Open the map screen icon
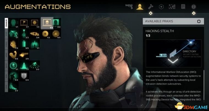The height and width of the screenshot is (111, 209). pyautogui.click(x=172, y=7)
